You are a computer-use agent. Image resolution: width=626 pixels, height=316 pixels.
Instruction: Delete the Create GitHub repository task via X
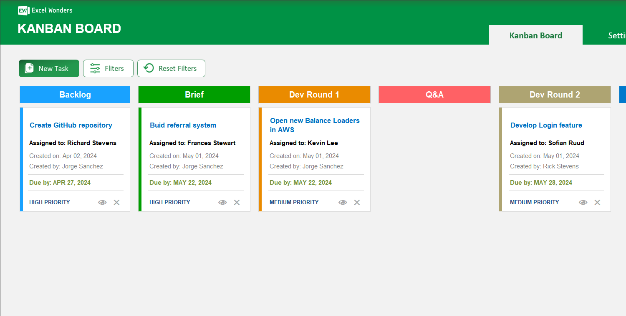pyautogui.click(x=116, y=202)
